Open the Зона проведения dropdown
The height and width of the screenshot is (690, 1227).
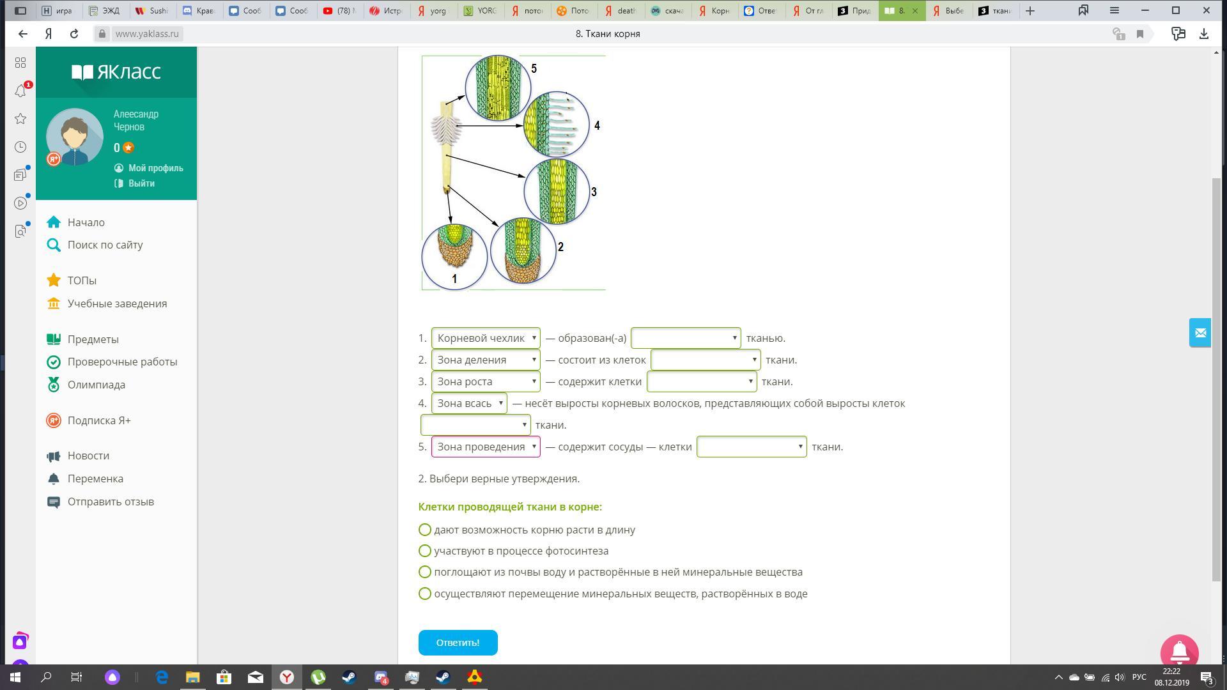click(486, 447)
